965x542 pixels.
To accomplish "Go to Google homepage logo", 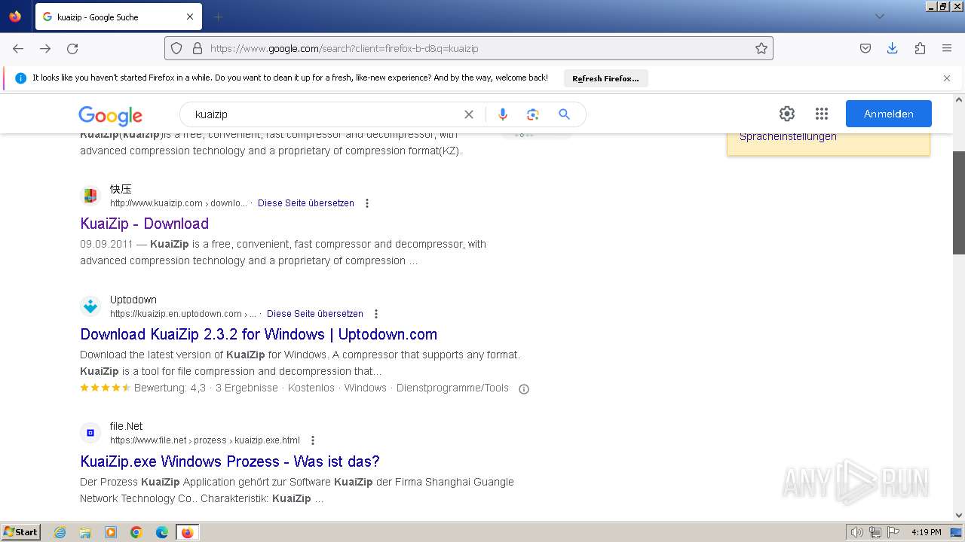I will pos(110,115).
